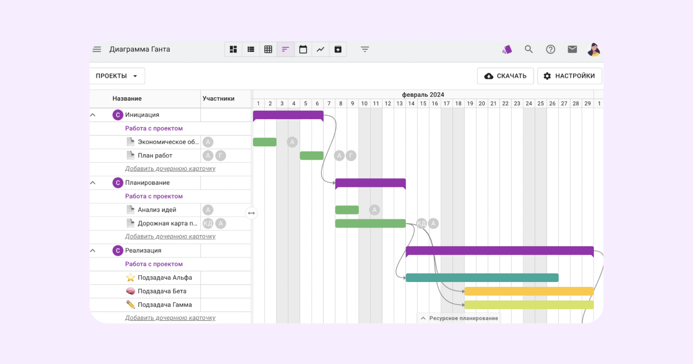Viewport: 693px width, 364px height.
Task: Open the user profile avatar
Action: click(594, 49)
